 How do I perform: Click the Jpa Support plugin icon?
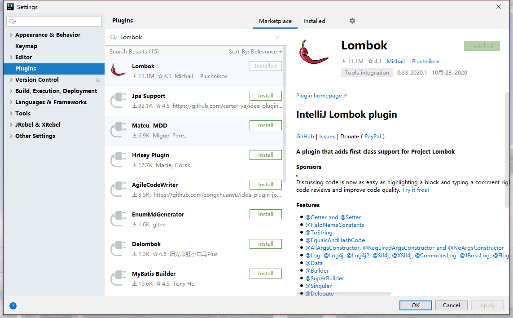tap(118, 100)
